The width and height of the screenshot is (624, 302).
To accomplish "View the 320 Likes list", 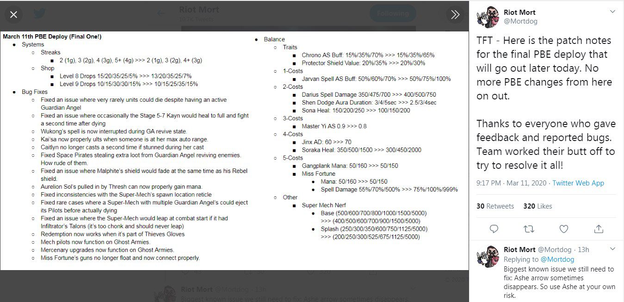I will click(538, 206).
